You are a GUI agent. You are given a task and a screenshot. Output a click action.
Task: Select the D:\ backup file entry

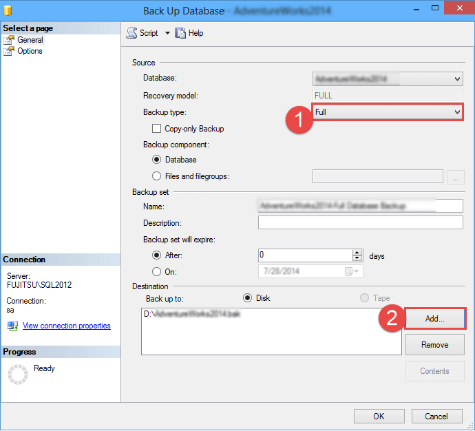194,314
